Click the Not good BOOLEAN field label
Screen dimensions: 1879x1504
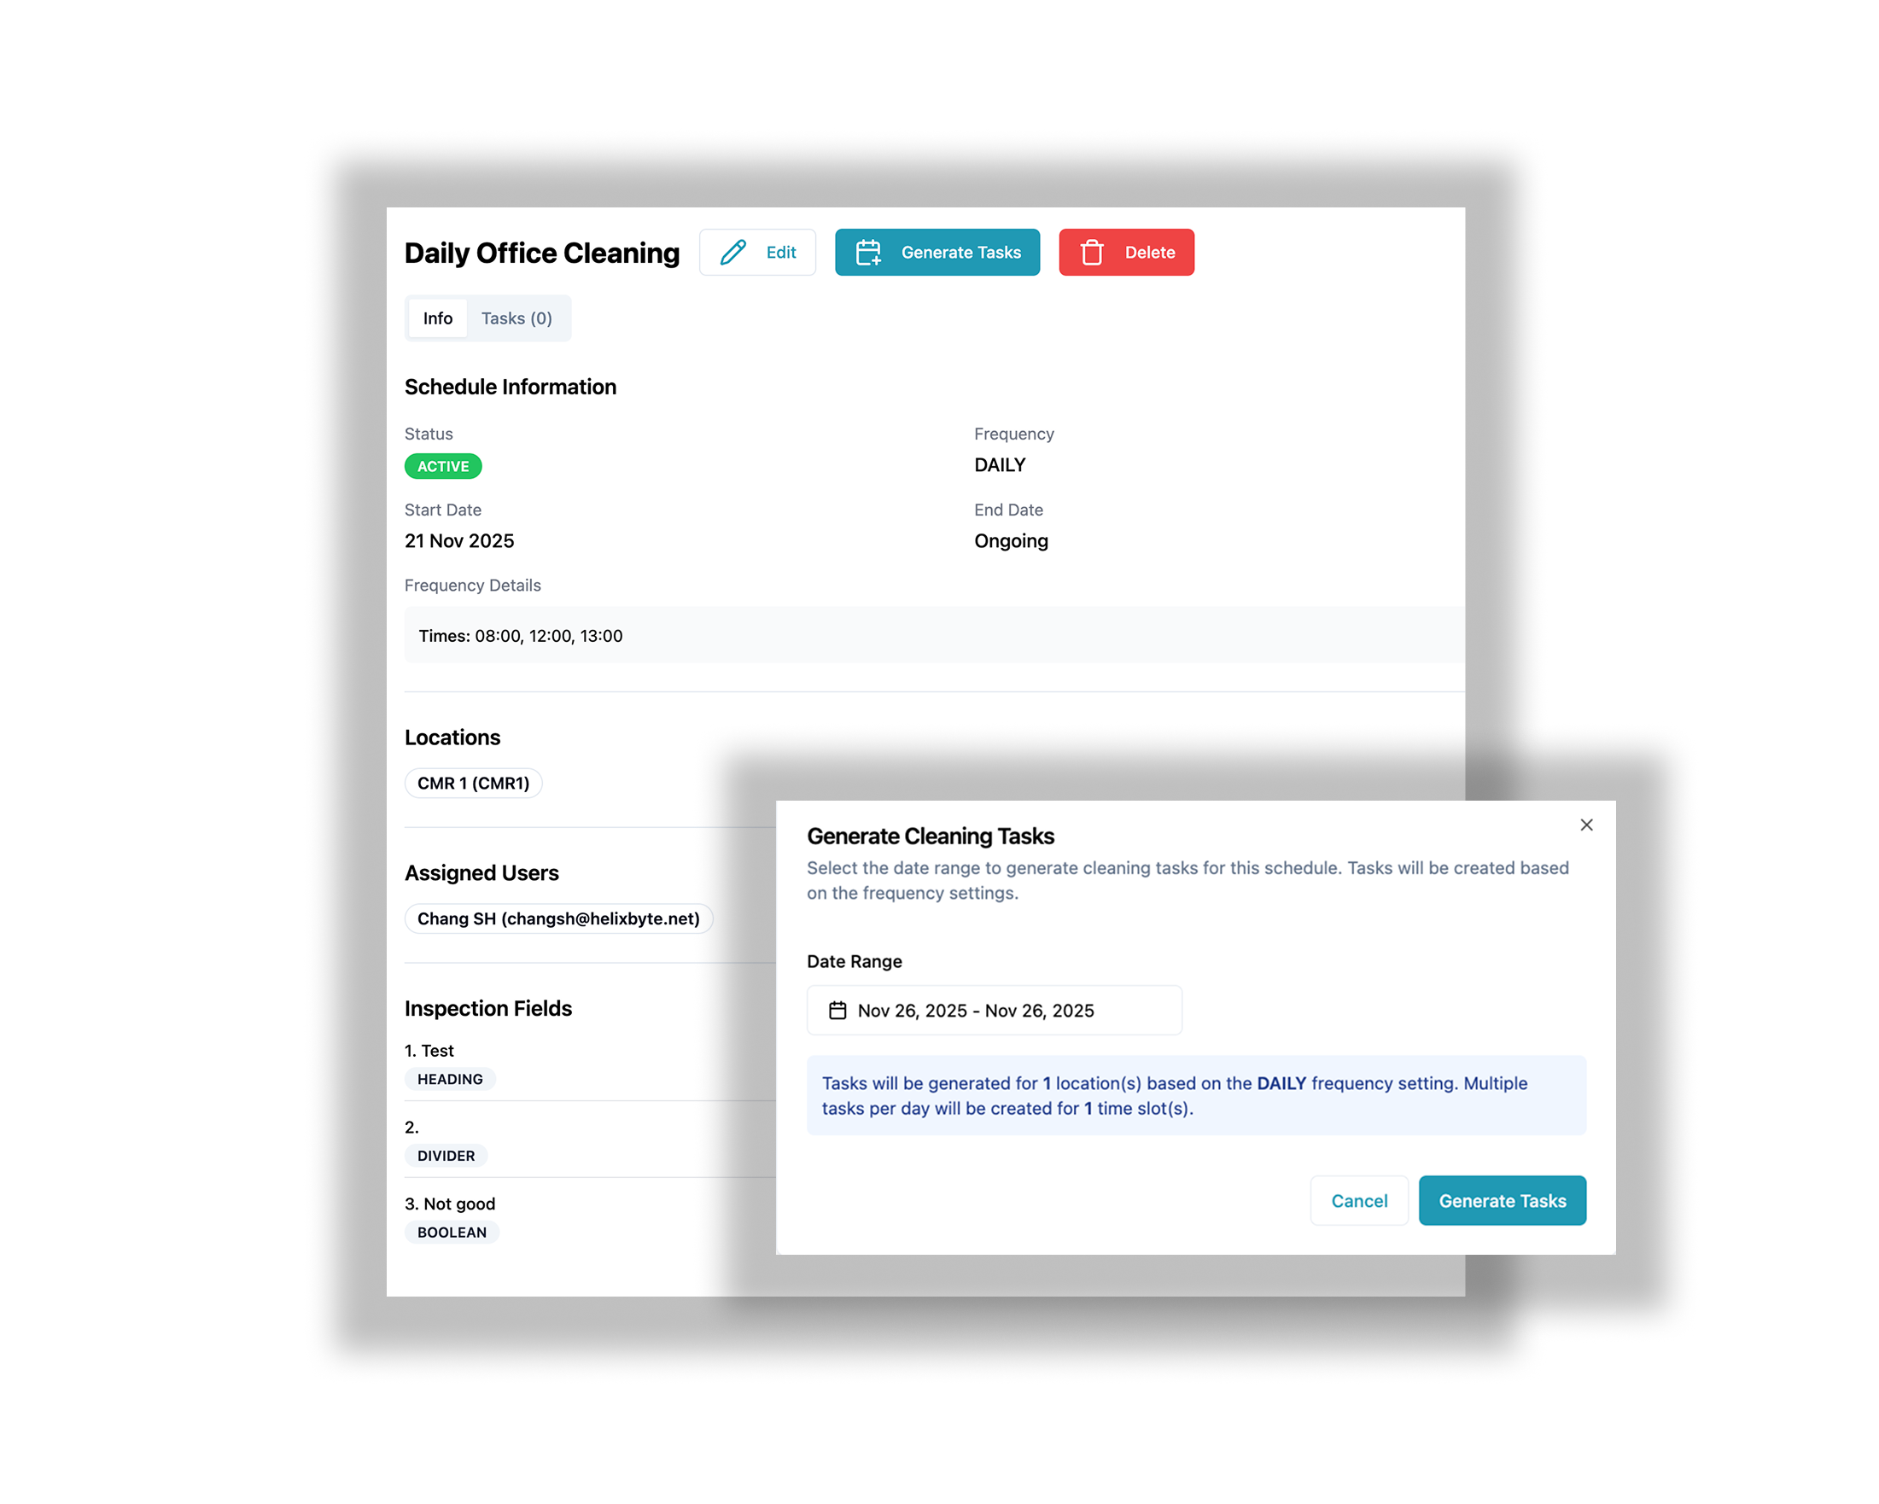coord(450,1204)
